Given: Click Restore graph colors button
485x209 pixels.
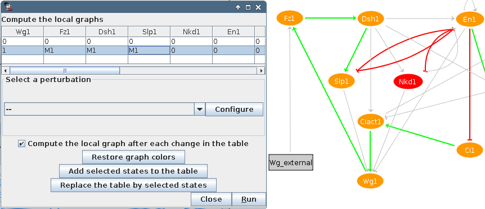Looking at the screenshot, I should [x=133, y=157].
